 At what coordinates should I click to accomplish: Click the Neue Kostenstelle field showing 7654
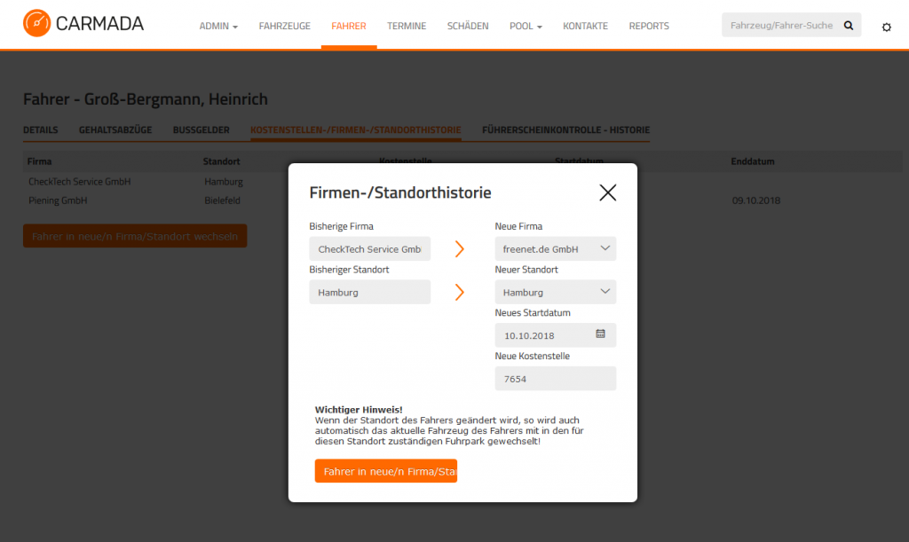coord(556,379)
